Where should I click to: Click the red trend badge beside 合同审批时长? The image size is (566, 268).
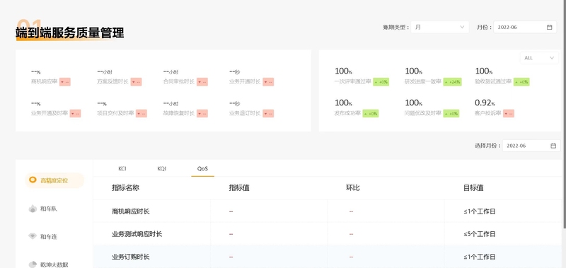pos(202,82)
